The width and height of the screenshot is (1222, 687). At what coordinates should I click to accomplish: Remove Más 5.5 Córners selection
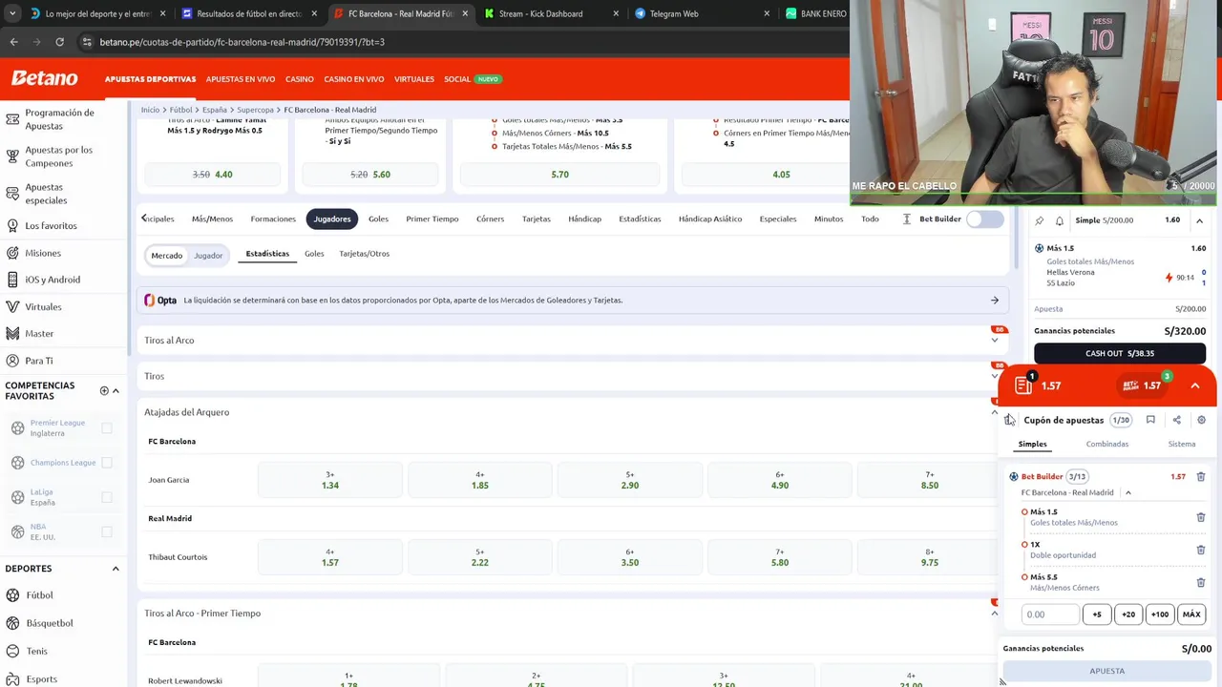[x=1201, y=582]
